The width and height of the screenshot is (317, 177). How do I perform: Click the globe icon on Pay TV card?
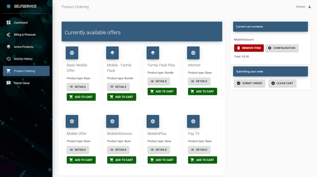193,121
